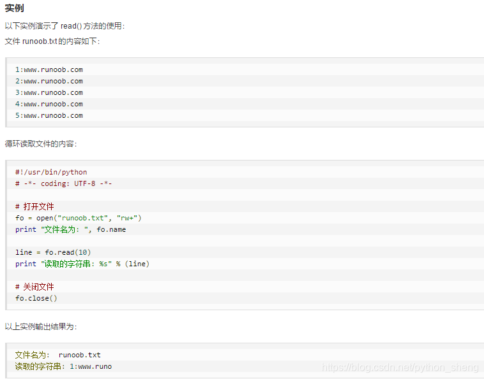
Task: Click the line "2:www.runoob.com"
Action: pyautogui.click(x=49, y=81)
